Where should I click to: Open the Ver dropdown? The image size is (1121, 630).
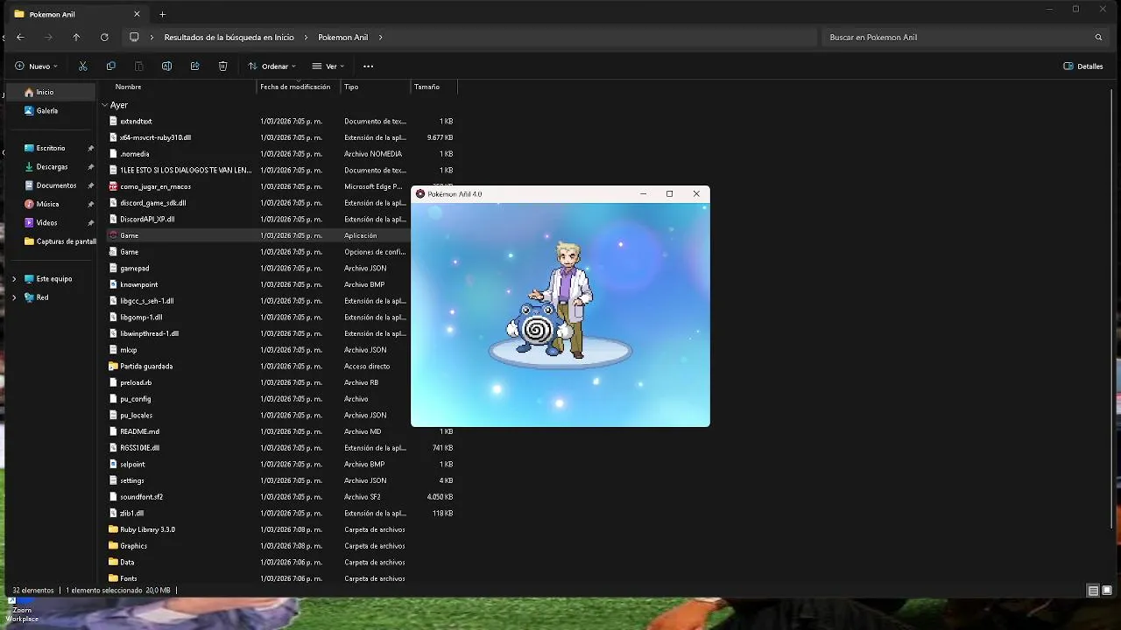tap(328, 66)
